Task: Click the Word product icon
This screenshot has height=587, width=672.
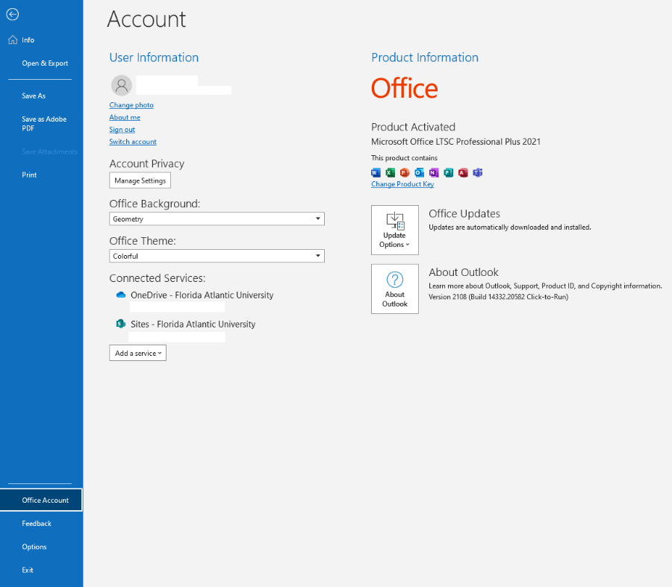Action: point(376,172)
